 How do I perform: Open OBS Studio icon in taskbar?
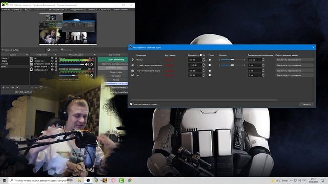coord(88,180)
